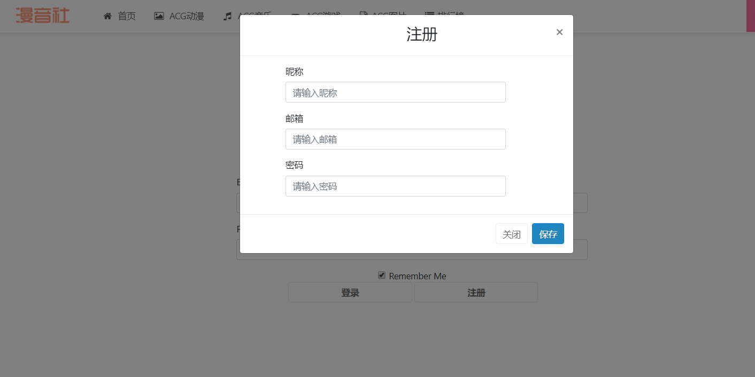Image resolution: width=755 pixels, height=377 pixels.
Task: Click the home icon beside 首页
Action: [x=107, y=16]
